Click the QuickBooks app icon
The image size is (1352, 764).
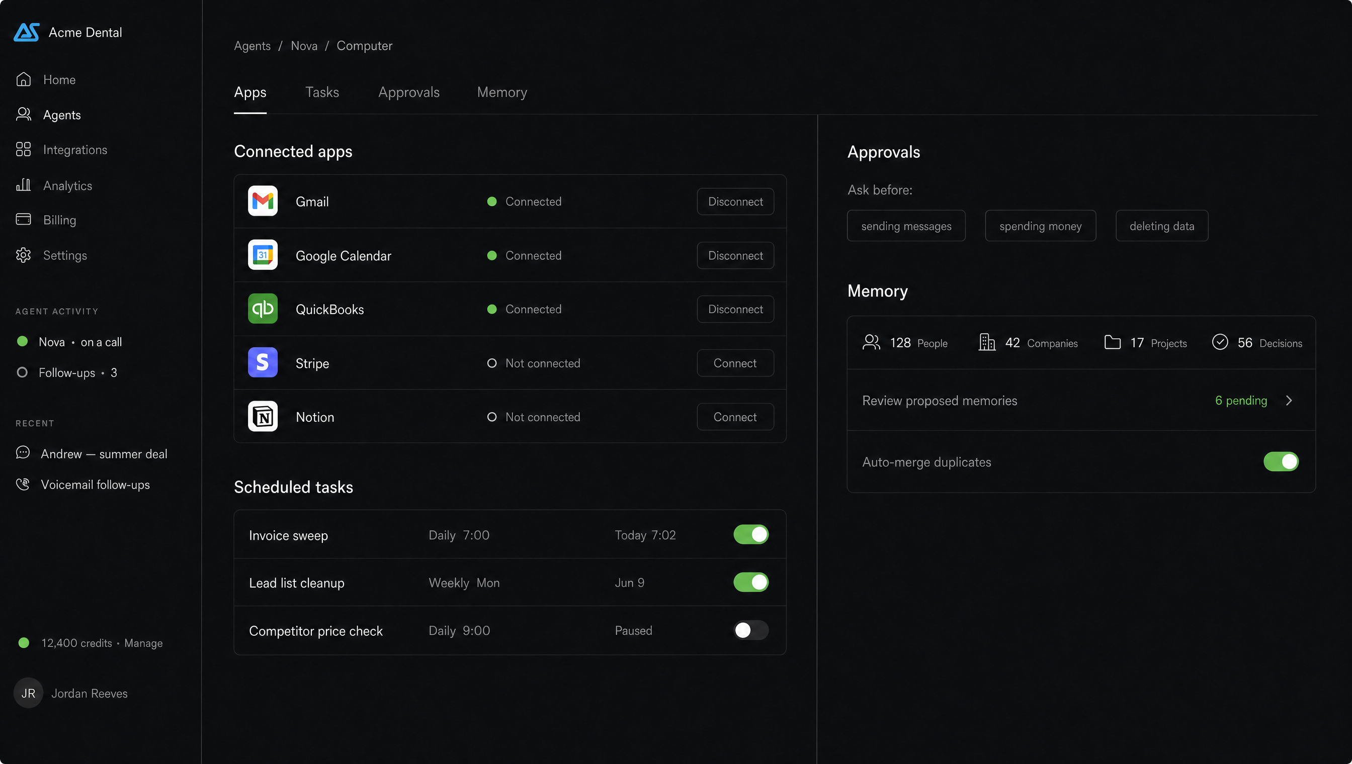pyautogui.click(x=263, y=309)
